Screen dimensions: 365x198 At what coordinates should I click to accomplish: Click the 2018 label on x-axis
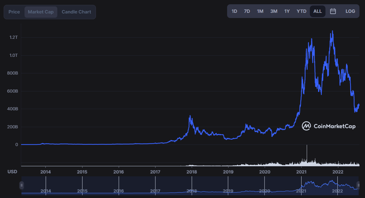pyautogui.click(x=192, y=172)
